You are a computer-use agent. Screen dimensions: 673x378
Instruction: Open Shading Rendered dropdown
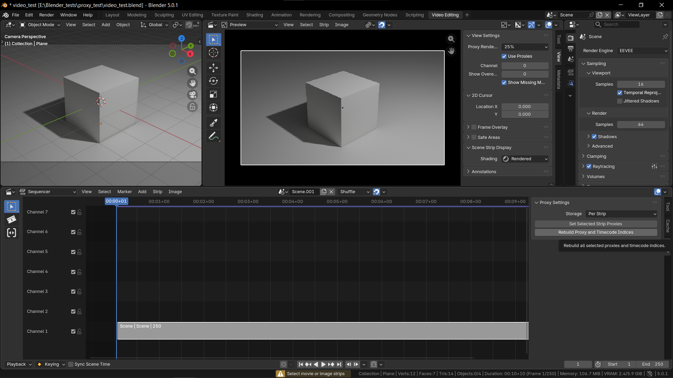[x=525, y=159]
